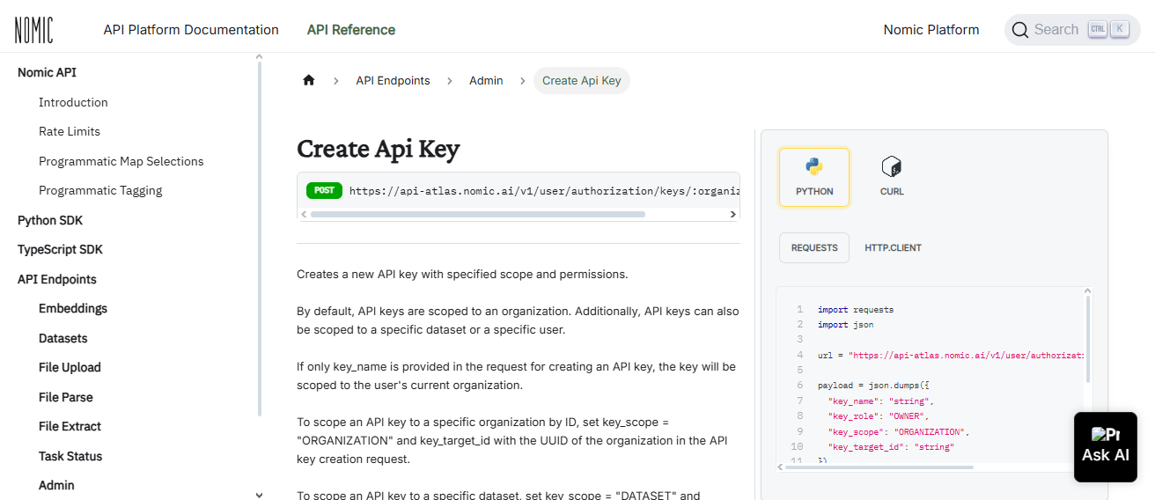The height and width of the screenshot is (500, 1155).
Task: Click the sidebar scroll-up arrow
Action: (x=259, y=57)
